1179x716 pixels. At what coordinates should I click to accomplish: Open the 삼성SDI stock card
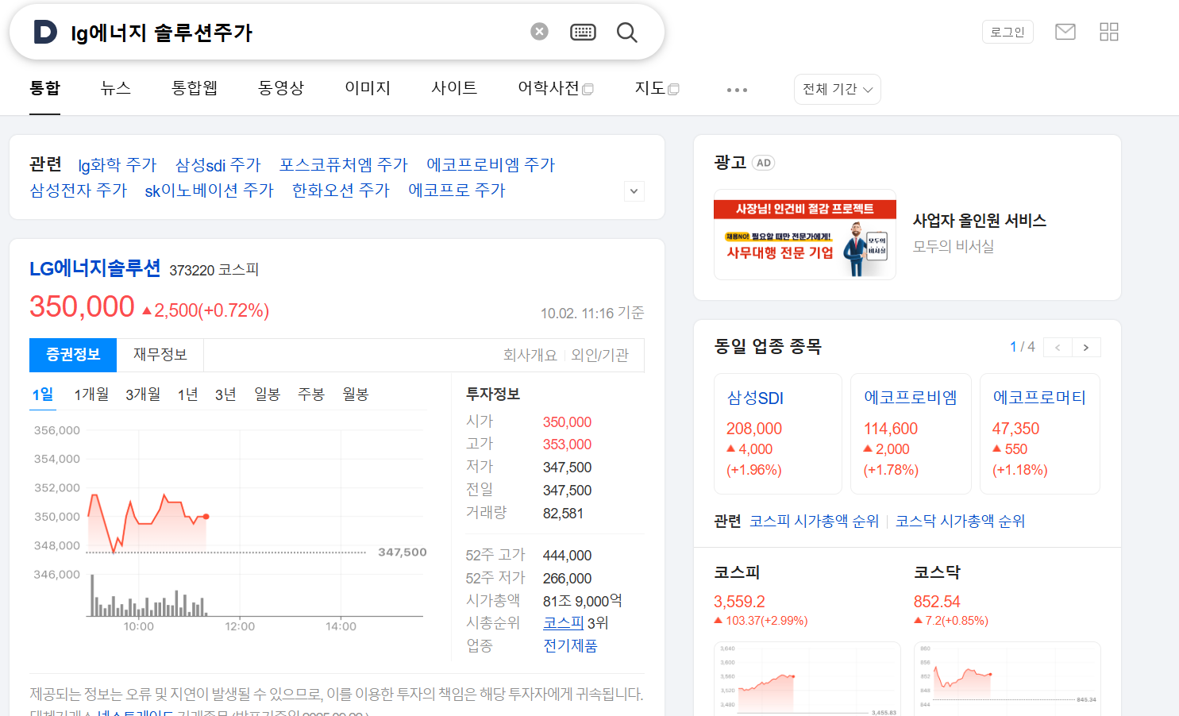[778, 434]
